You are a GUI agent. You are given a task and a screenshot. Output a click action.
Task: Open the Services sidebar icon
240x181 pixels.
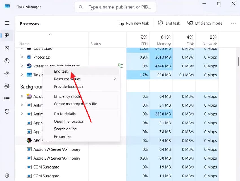(7, 111)
